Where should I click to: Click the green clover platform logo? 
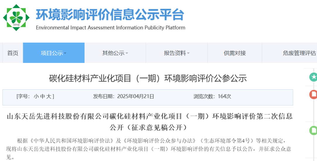pos(16,18)
